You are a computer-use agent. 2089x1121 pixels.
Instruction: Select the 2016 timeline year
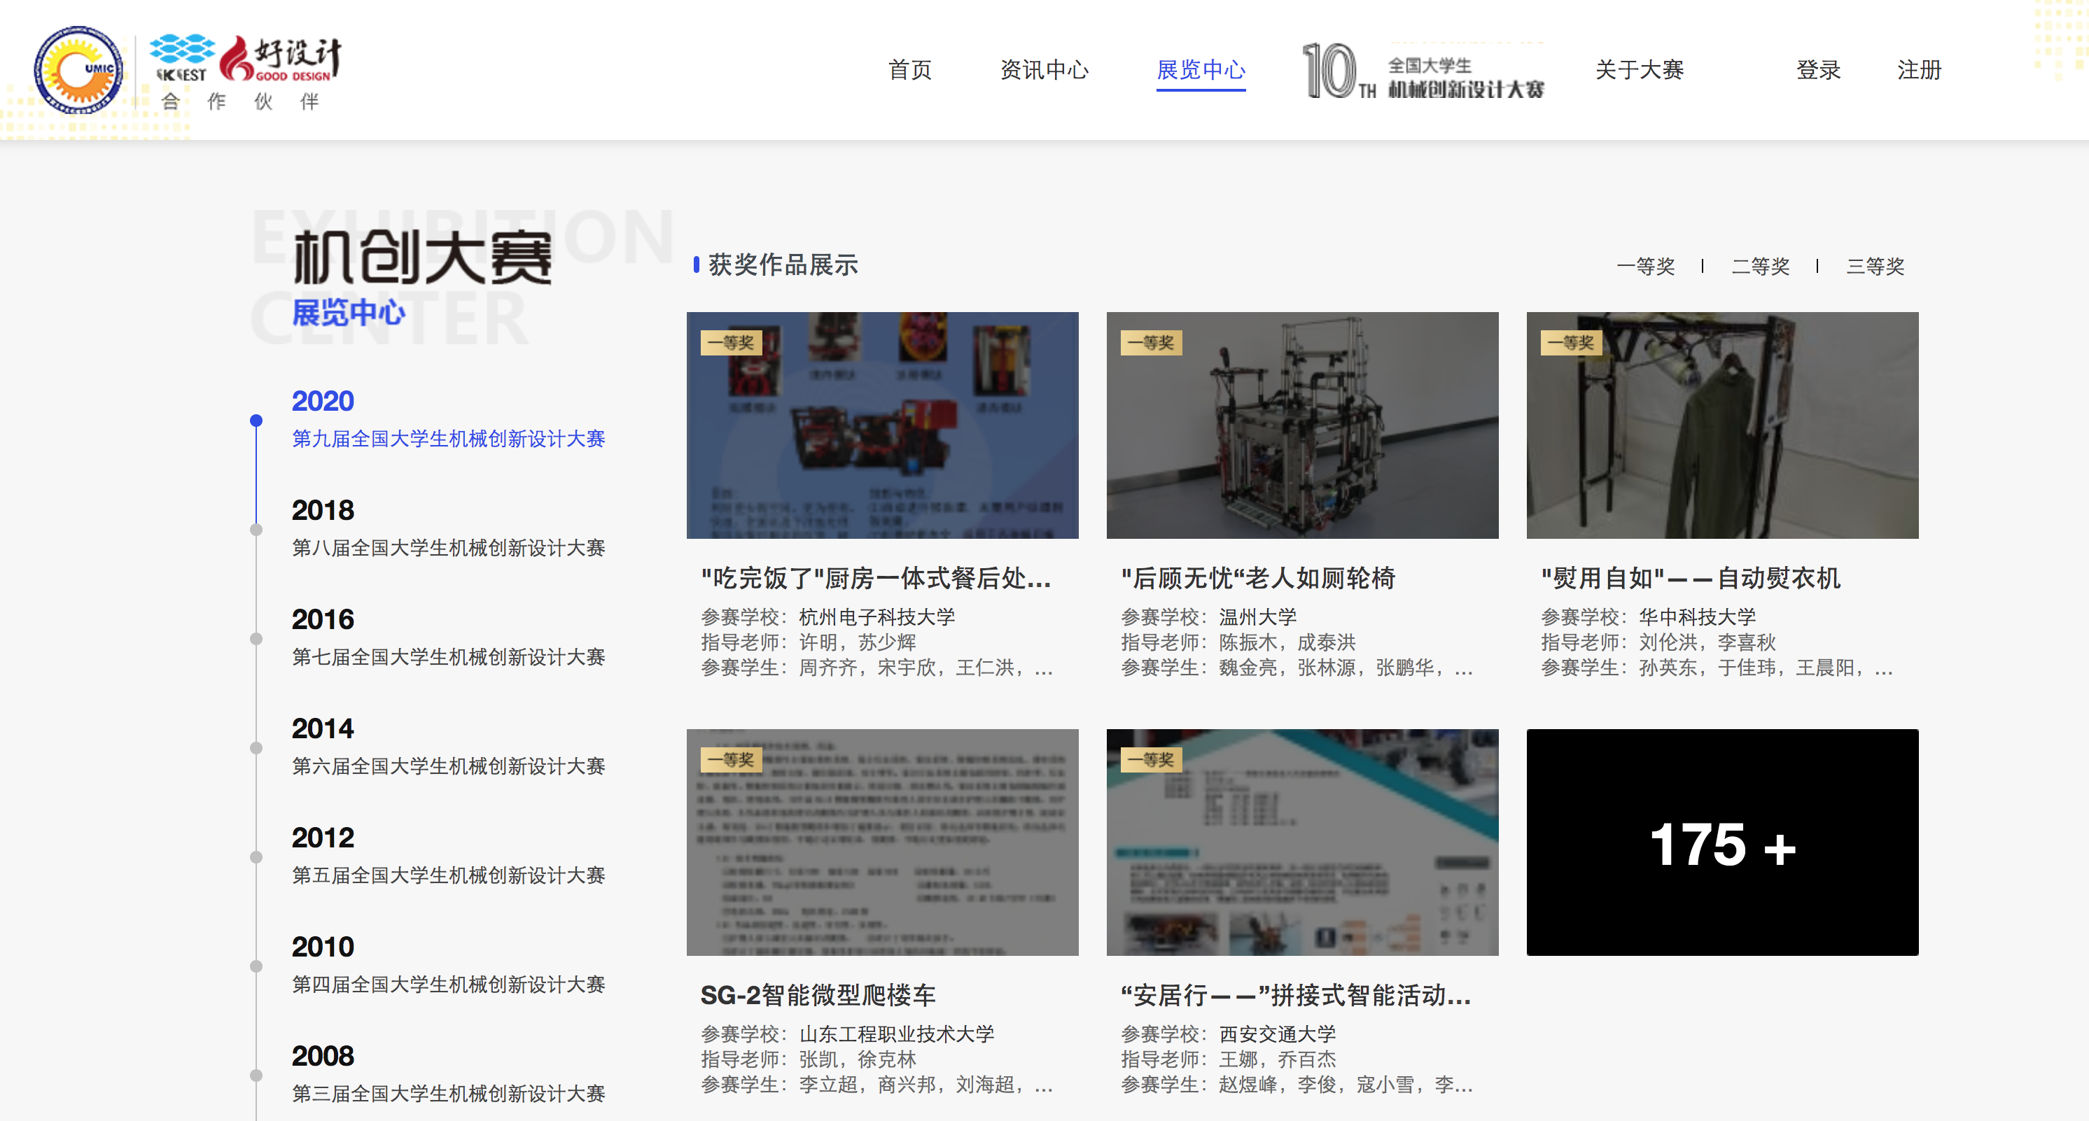323,619
